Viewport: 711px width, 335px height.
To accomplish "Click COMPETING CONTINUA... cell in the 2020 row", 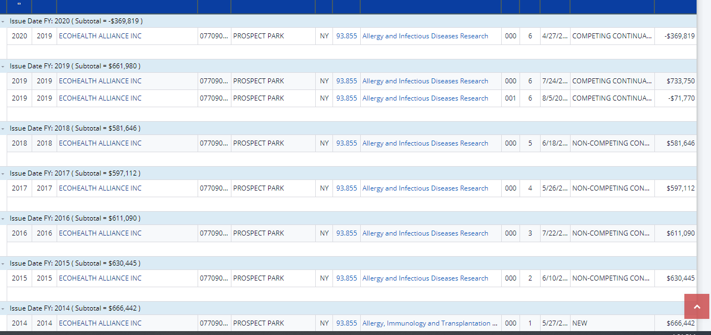I will (612, 36).
